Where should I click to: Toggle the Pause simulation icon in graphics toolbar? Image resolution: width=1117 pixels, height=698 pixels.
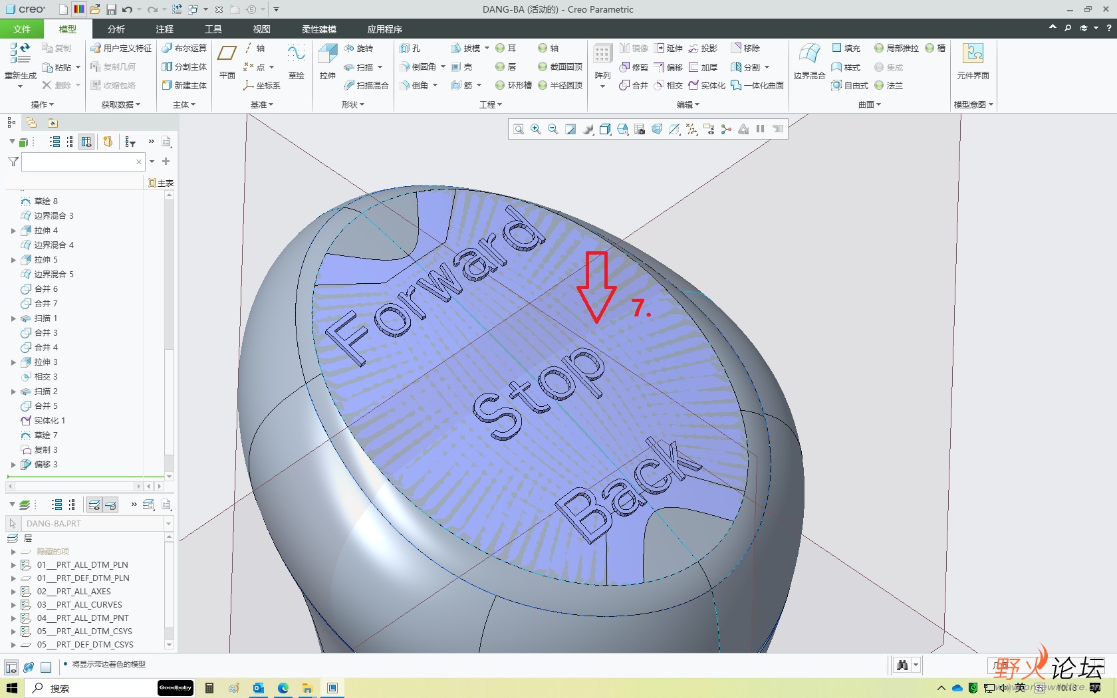click(760, 129)
